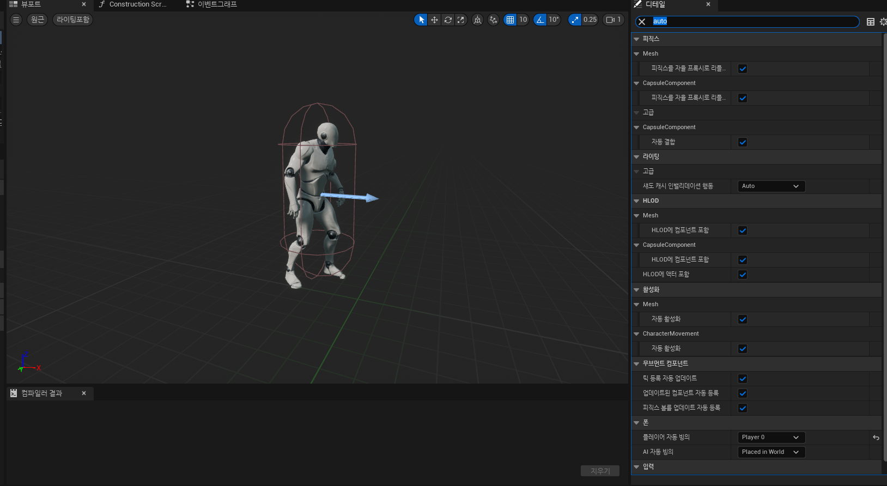The image size is (887, 486).
Task: Select the translate move tool
Action: point(434,20)
